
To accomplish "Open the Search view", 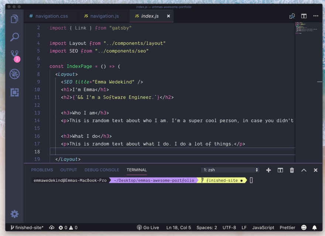I will click(14, 37).
